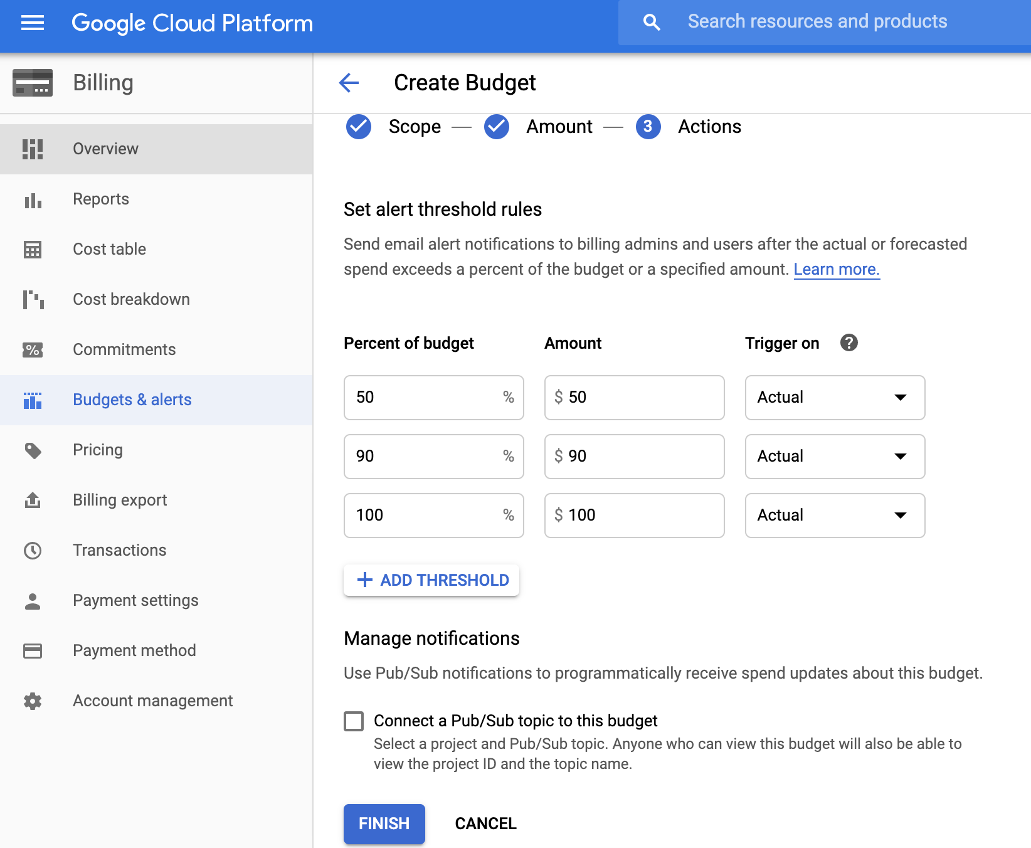Select Cost breakdown menu item
Viewport: 1031px width, 848px height.
(157, 300)
